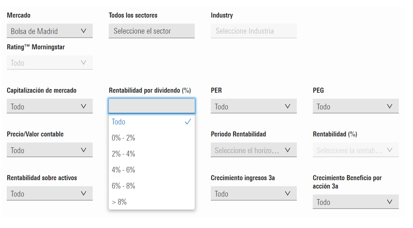Screen dimensions: 413x228
Task: Open the Precio/Valor contable dropdown
Action: click(50, 150)
